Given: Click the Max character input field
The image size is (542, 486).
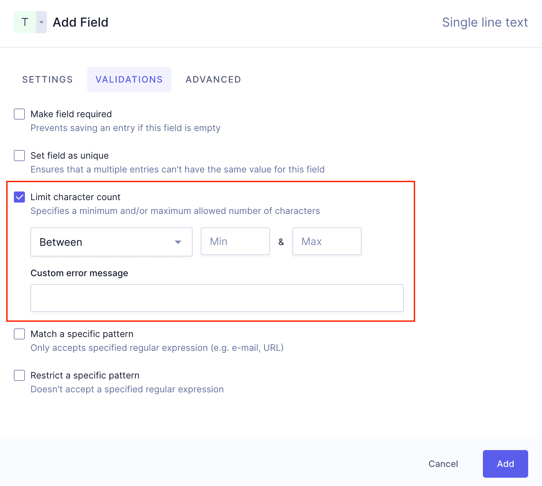Looking at the screenshot, I should [x=327, y=241].
